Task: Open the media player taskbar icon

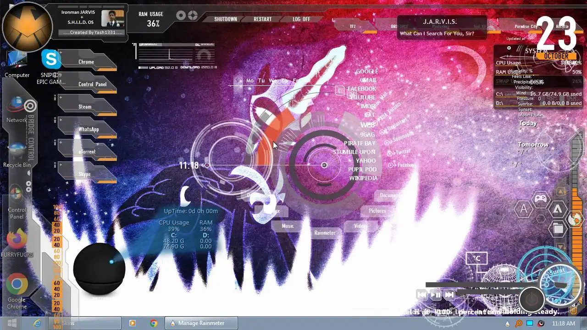Action: (133, 323)
